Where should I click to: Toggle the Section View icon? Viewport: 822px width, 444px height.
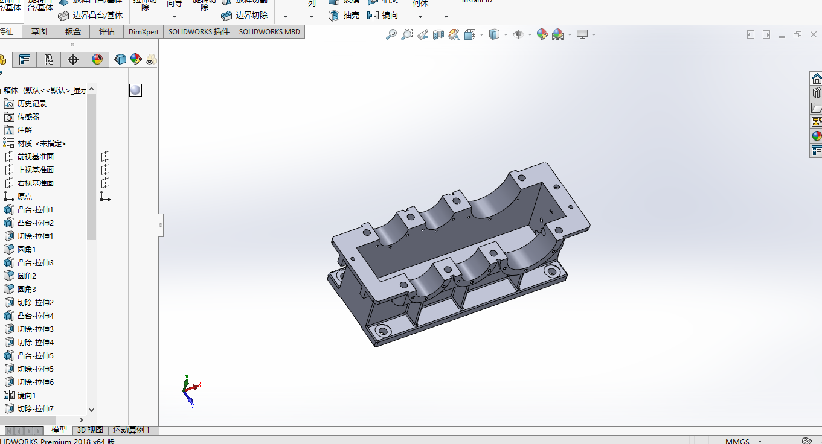pos(438,34)
